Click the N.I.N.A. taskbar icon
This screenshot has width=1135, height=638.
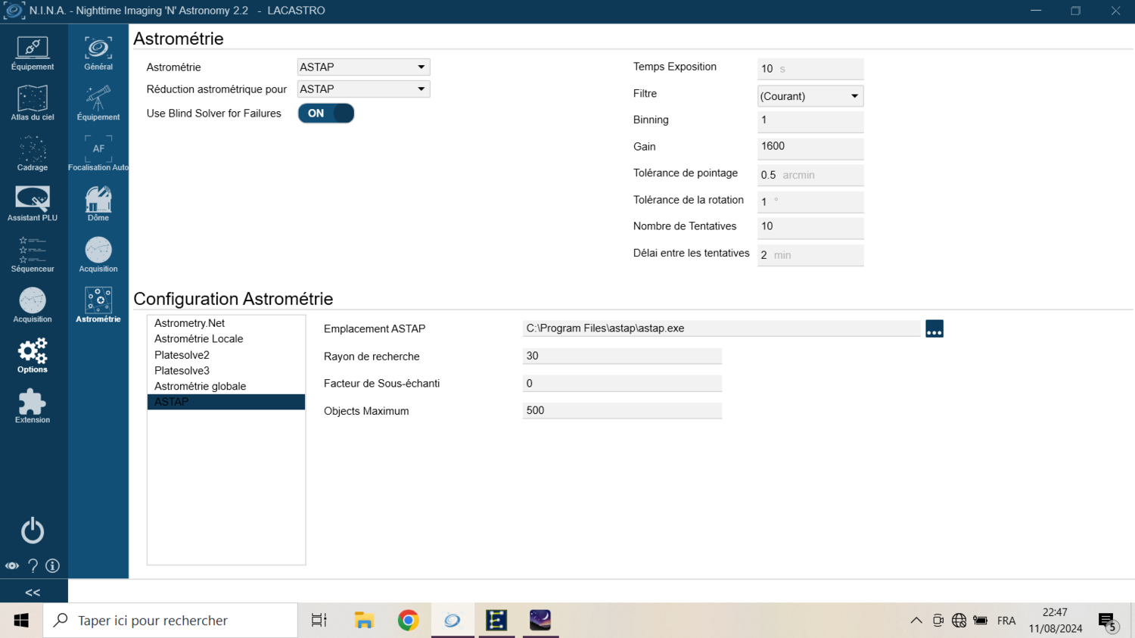click(x=452, y=621)
